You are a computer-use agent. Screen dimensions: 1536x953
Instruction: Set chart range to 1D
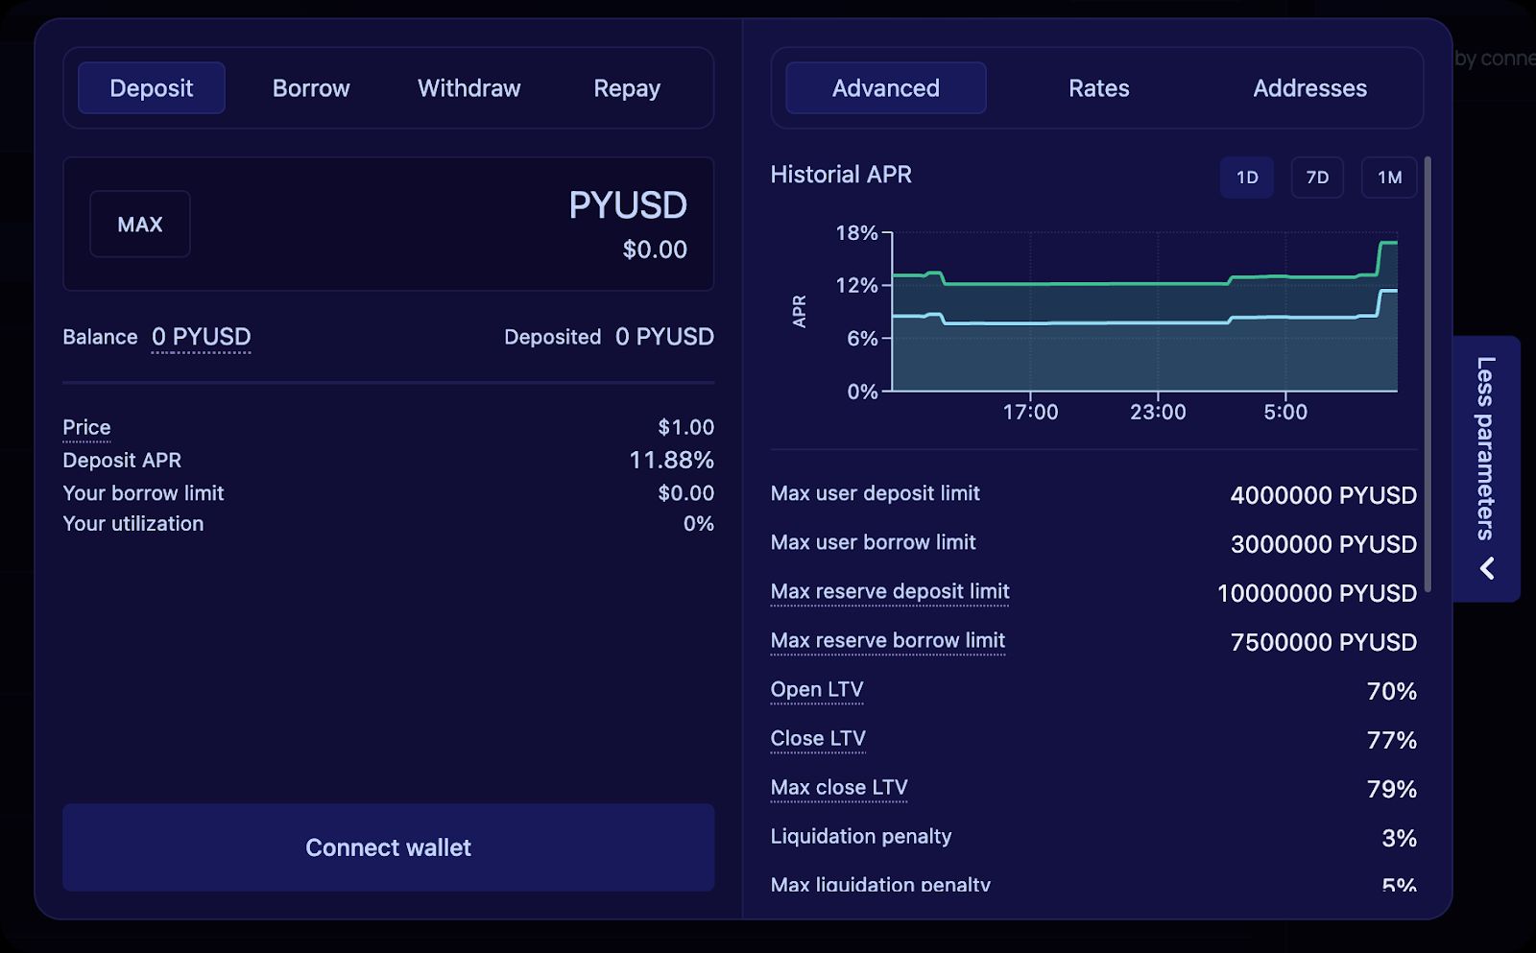[x=1246, y=178]
